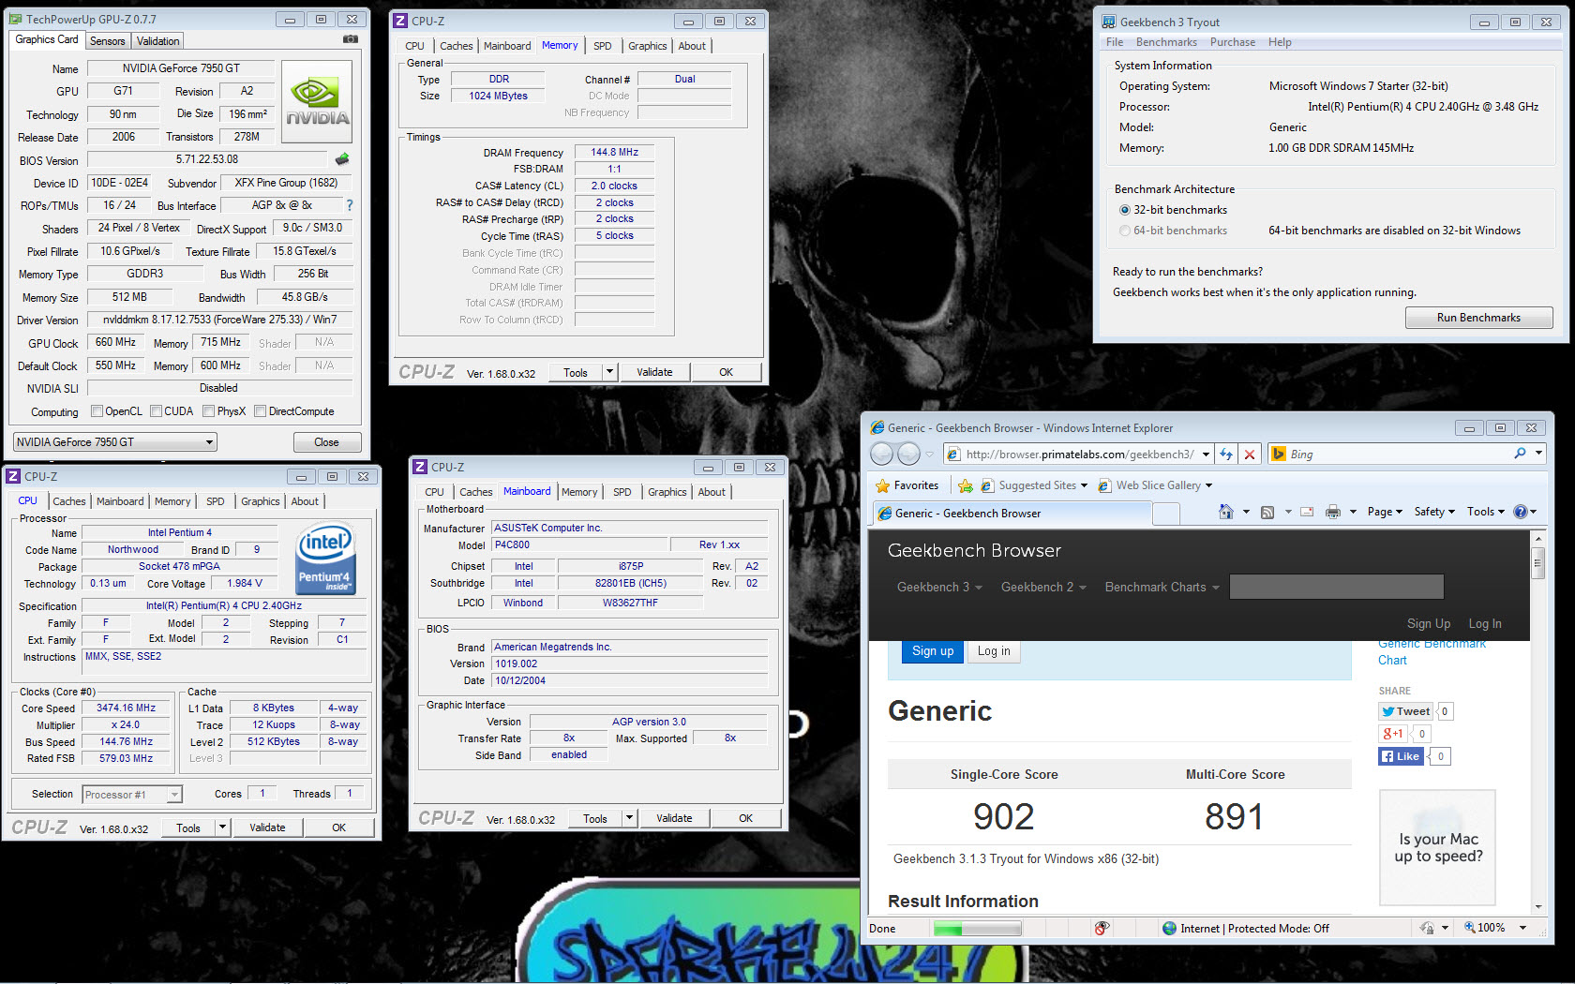Screen dimensions: 1575x984
Task: Click the GPU-Z BIOS save chip icon
Action: pyautogui.click(x=342, y=159)
